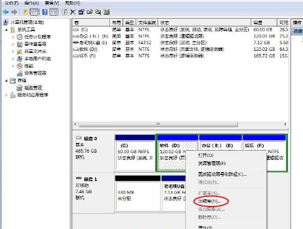The image size is (303, 229).
Task: Click the 磁盘 1 removable disk icon
Action: point(78,178)
